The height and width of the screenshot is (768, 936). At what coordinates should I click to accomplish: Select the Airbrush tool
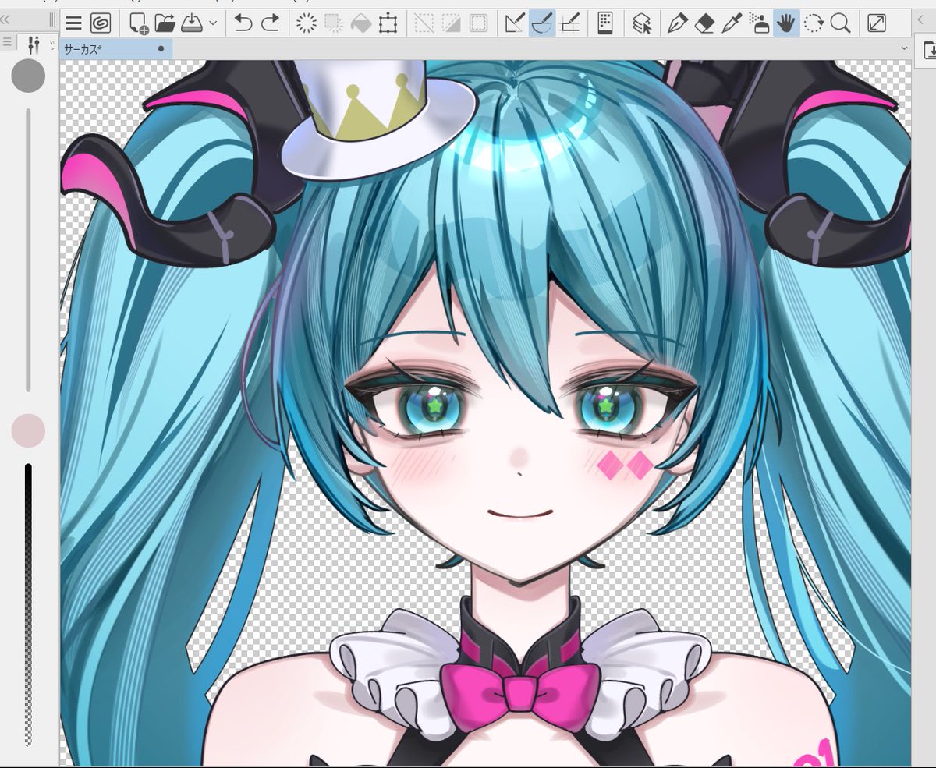(759, 23)
